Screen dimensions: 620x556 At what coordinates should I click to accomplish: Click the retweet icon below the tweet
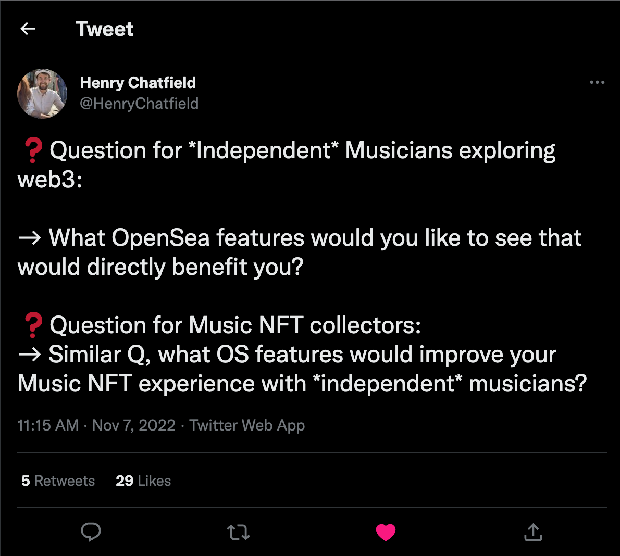pos(238,532)
